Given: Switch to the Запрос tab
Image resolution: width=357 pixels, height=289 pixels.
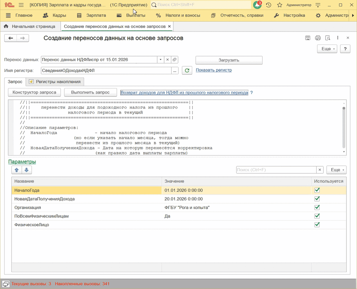Looking at the screenshot, I should 15,81.
